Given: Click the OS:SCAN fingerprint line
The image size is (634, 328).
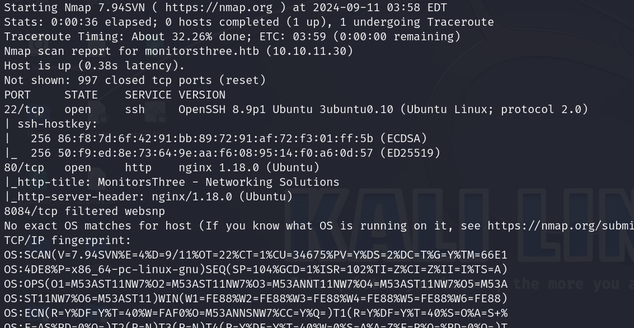Looking at the screenshot, I should (256, 255).
